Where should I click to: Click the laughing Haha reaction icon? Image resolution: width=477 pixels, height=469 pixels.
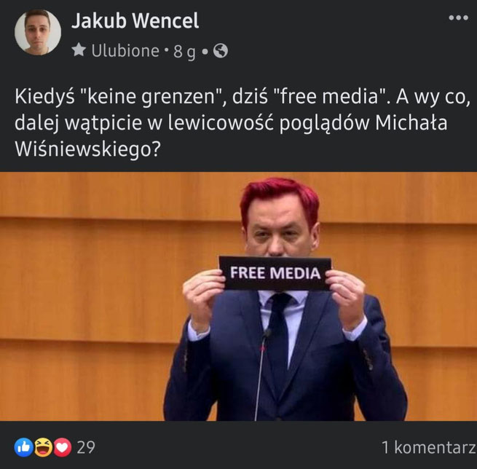43,447
